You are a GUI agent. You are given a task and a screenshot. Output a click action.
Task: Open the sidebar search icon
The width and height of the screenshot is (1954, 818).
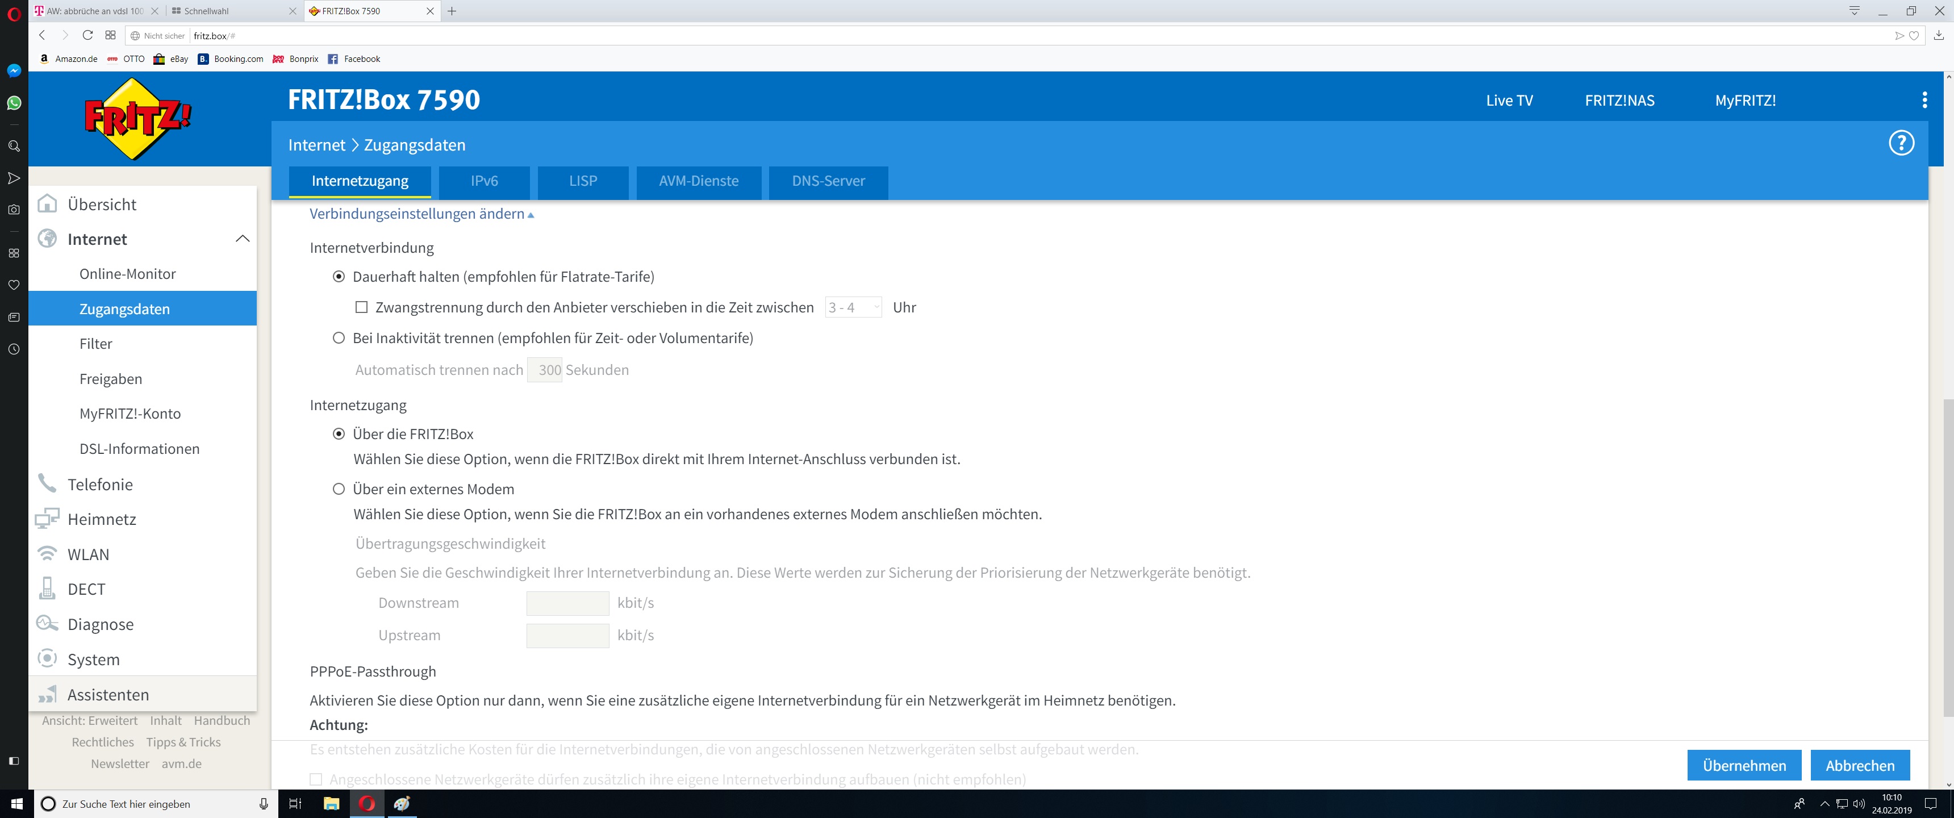click(14, 145)
